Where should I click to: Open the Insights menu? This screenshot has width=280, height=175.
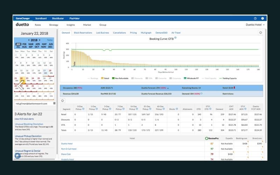tap(71, 25)
